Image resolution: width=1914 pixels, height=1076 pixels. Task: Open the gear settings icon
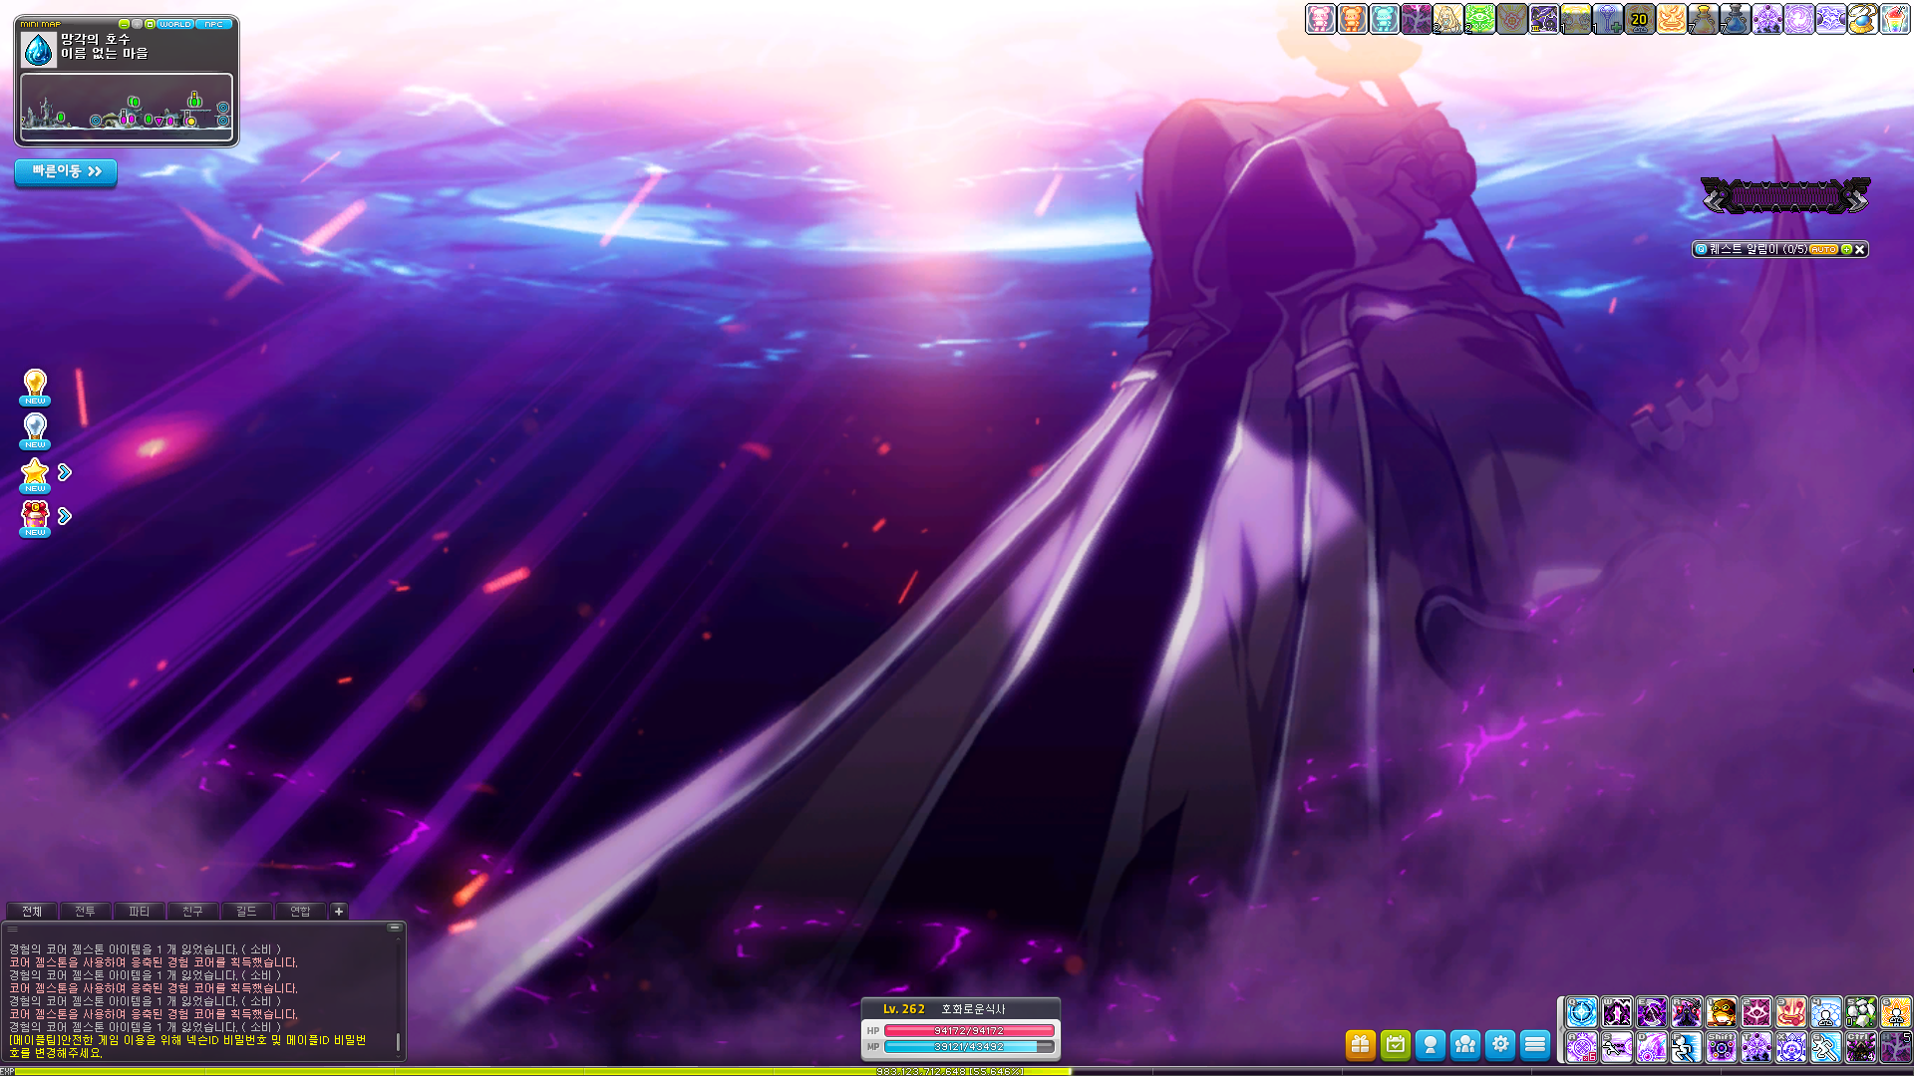tap(1500, 1044)
